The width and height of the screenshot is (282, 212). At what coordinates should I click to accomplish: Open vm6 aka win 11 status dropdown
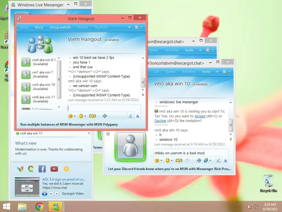pos(89,133)
